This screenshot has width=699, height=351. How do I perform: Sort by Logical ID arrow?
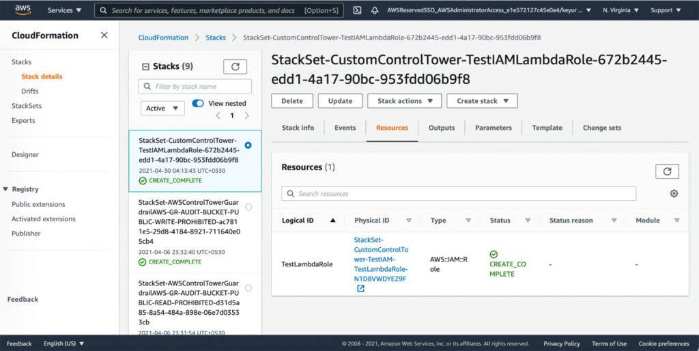332,221
